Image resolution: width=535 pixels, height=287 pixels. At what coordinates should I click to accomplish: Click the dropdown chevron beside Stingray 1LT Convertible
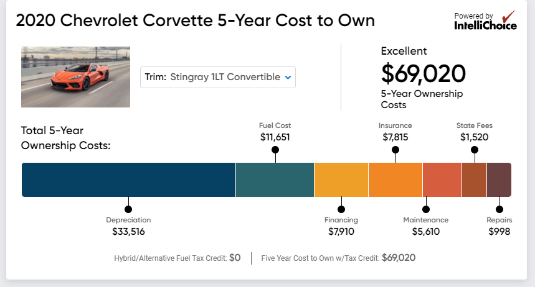(288, 77)
